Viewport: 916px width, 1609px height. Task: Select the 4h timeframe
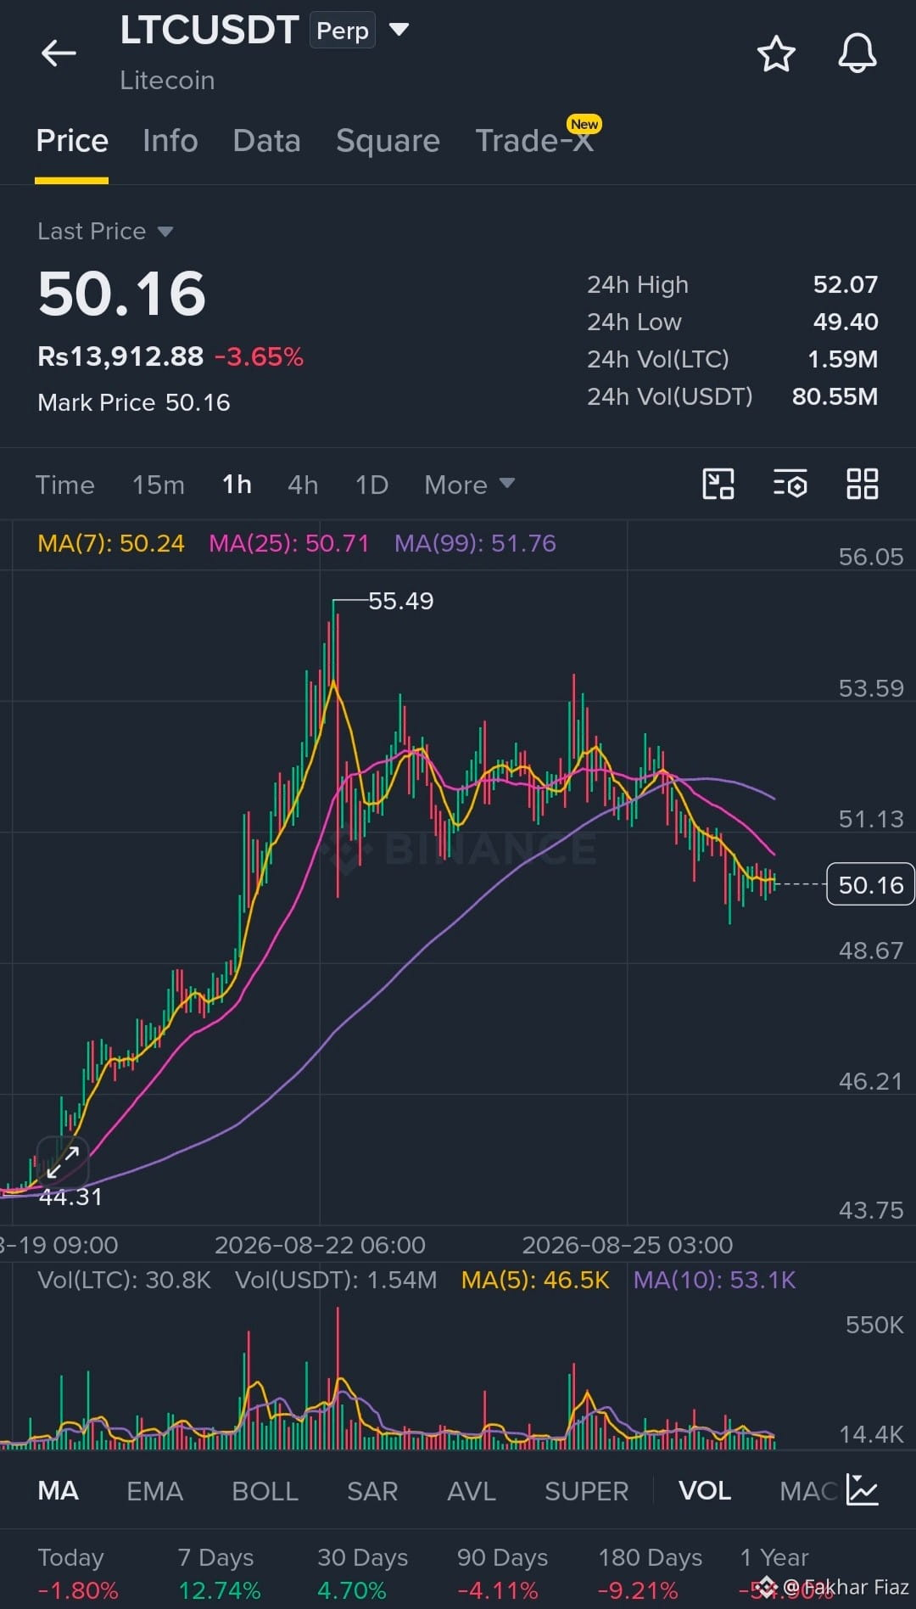click(303, 485)
